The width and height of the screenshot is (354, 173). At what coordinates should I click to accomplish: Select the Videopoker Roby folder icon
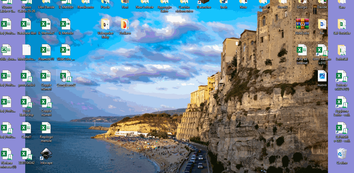pos(105,24)
